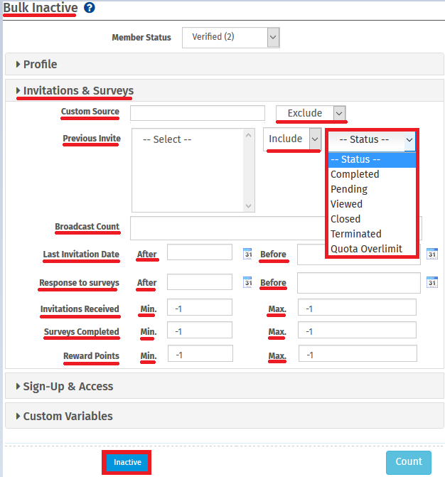The image size is (445, 477).
Task: Expand the Sign-Up & Access section
Action: [68, 387]
